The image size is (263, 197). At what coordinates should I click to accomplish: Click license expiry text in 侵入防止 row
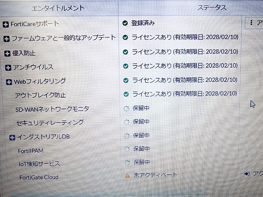185,52
